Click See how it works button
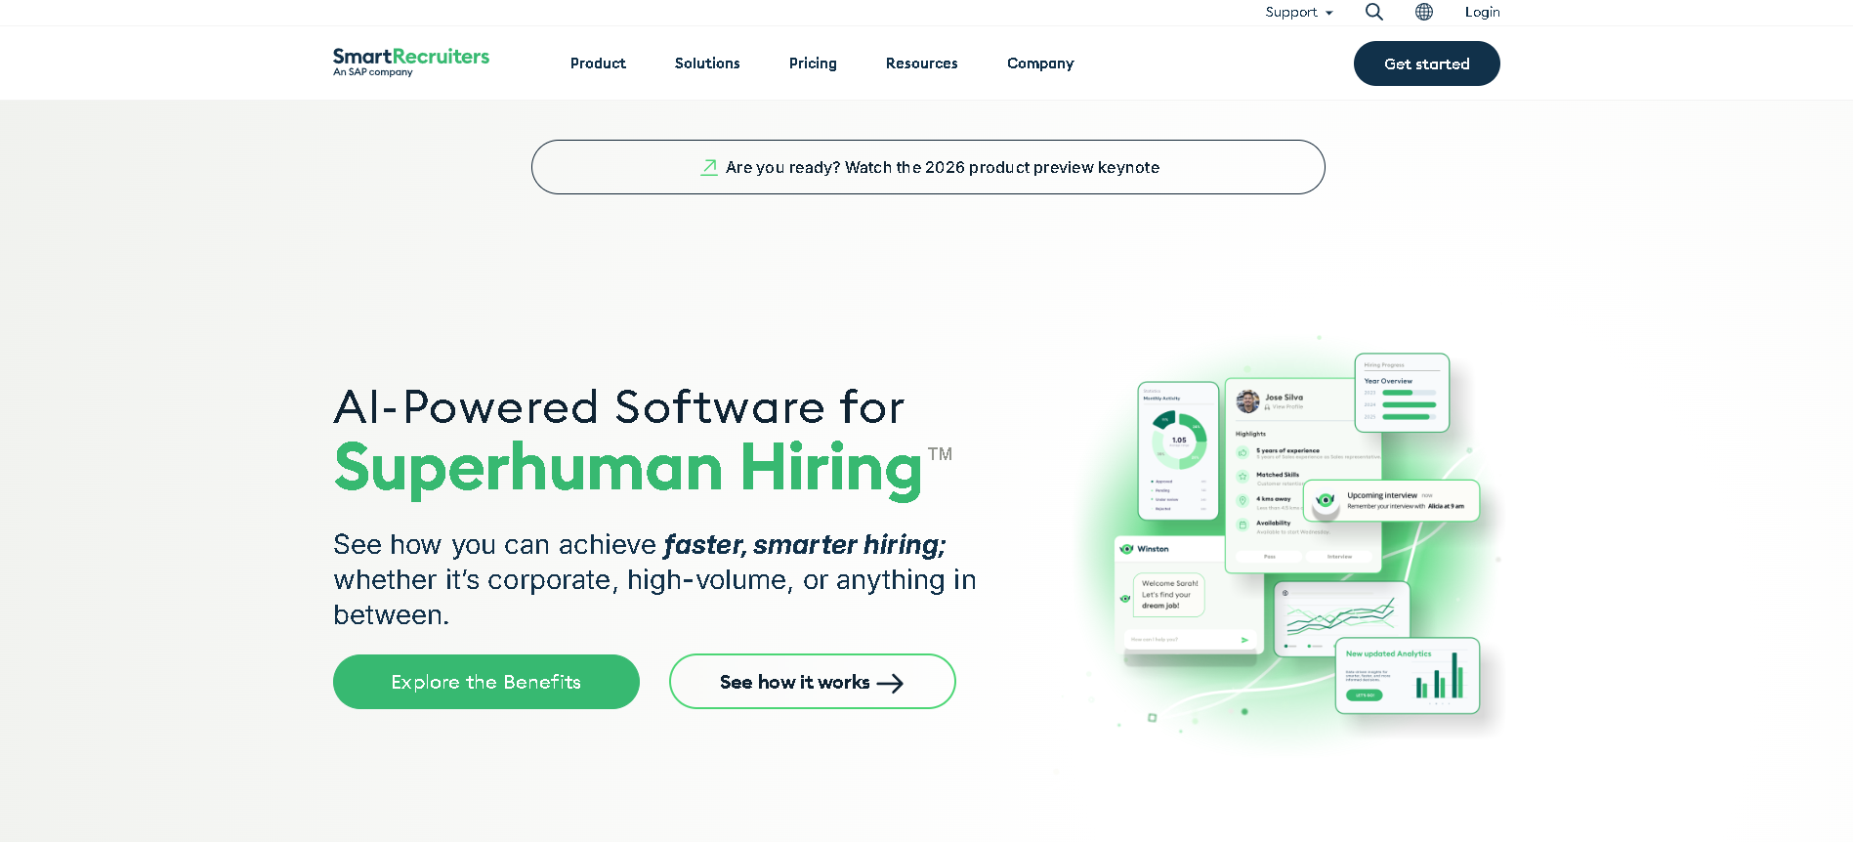1853x842 pixels. point(812,682)
